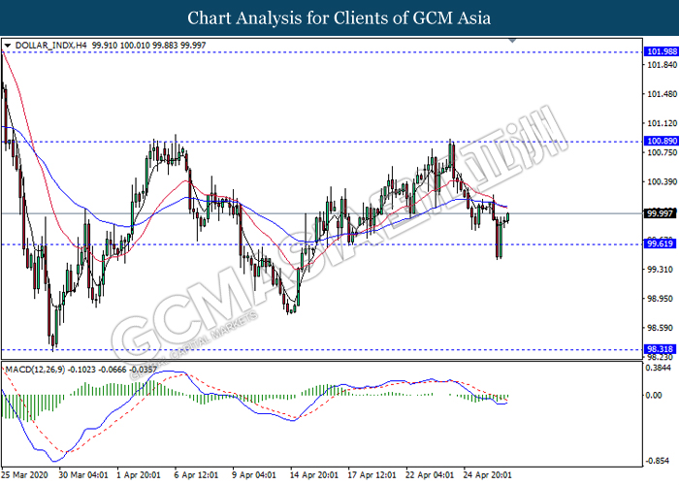Screen dimensions: 679x485
Task: Click the 98.318 support level label
Action: point(660,349)
